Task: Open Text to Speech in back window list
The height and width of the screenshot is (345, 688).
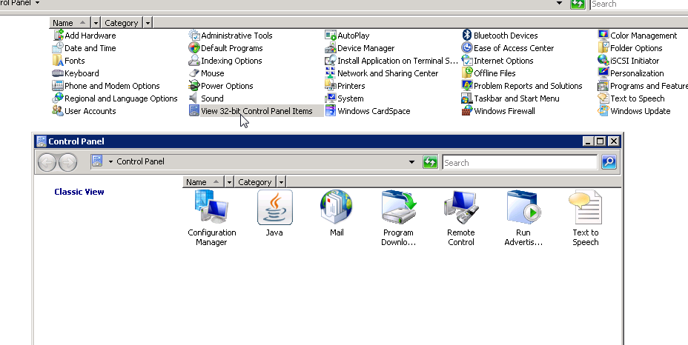Action: click(x=632, y=98)
